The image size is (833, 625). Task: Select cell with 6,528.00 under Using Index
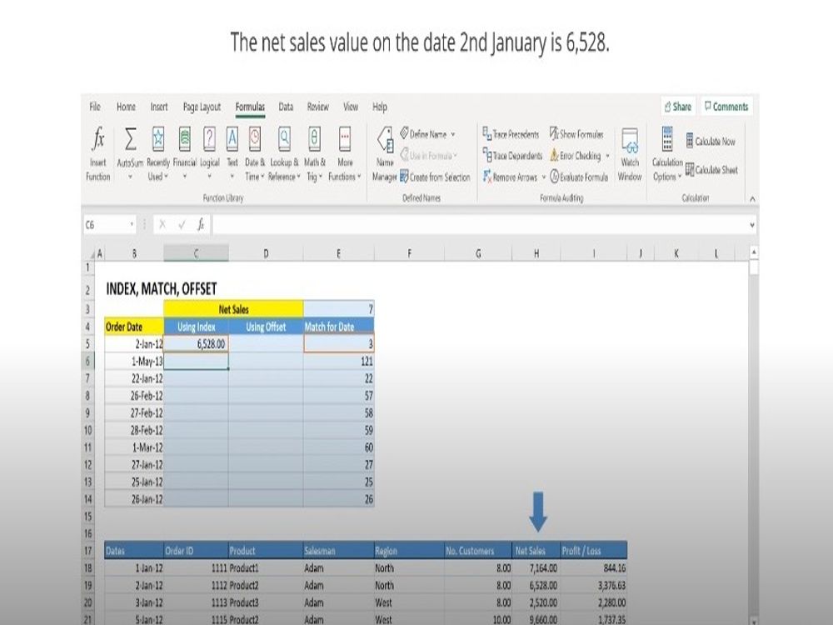tap(196, 344)
